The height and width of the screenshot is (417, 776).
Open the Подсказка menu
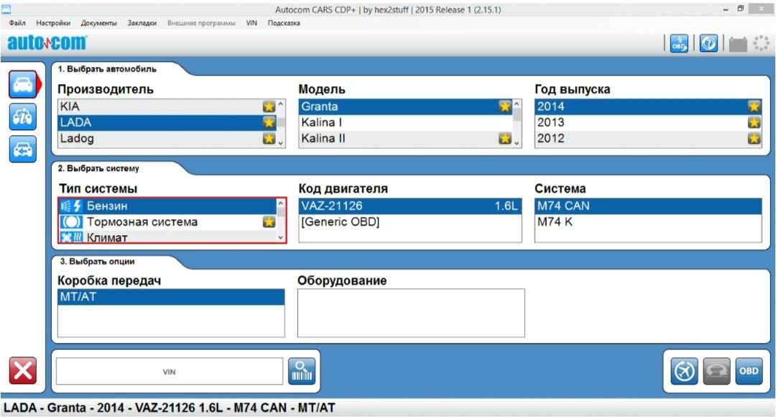pyautogui.click(x=284, y=23)
